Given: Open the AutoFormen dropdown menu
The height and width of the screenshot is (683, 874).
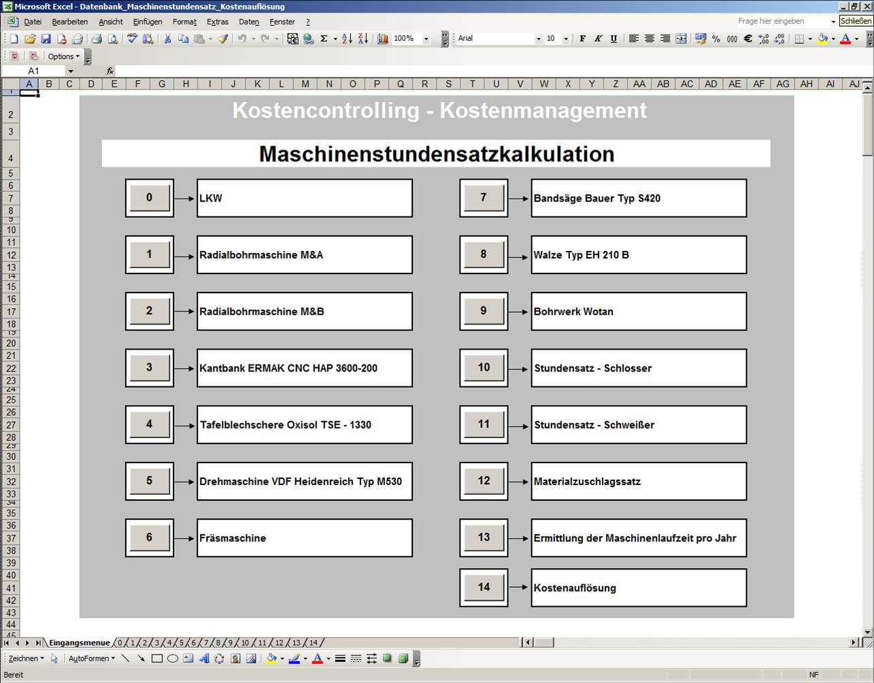Looking at the screenshot, I should [92, 659].
